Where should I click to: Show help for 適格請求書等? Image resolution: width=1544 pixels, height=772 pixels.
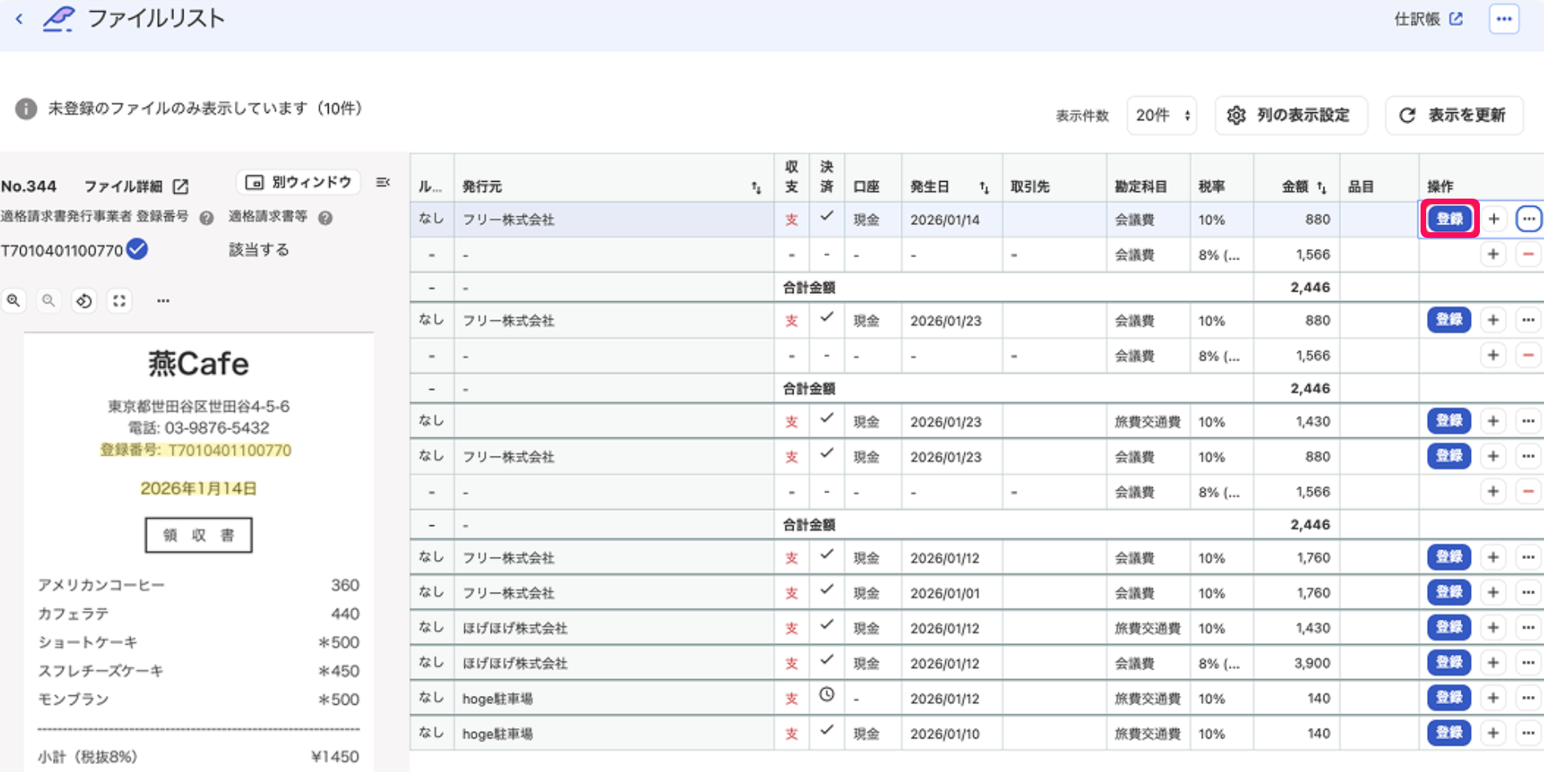325,218
